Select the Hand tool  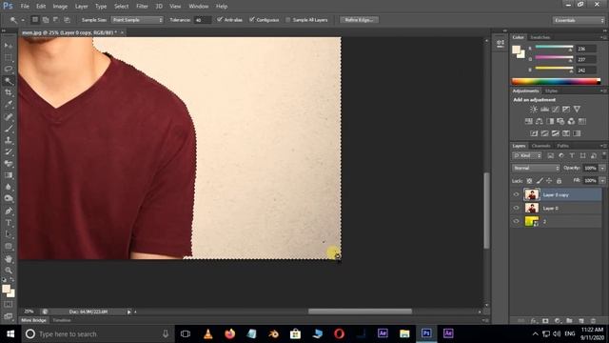click(9, 258)
